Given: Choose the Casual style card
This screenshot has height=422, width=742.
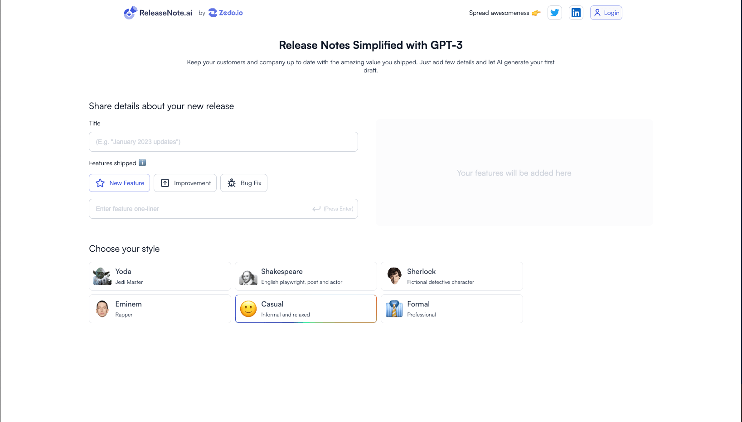Looking at the screenshot, I should click(306, 309).
